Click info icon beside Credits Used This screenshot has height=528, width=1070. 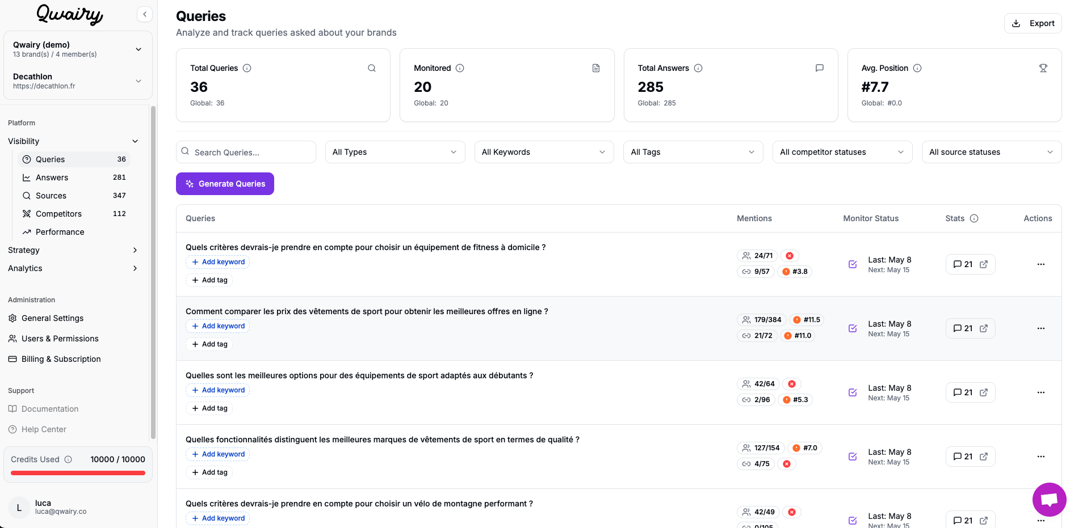pyautogui.click(x=68, y=459)
